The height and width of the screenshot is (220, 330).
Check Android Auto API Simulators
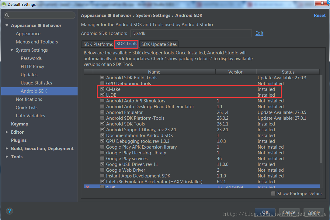coord(102,101)
